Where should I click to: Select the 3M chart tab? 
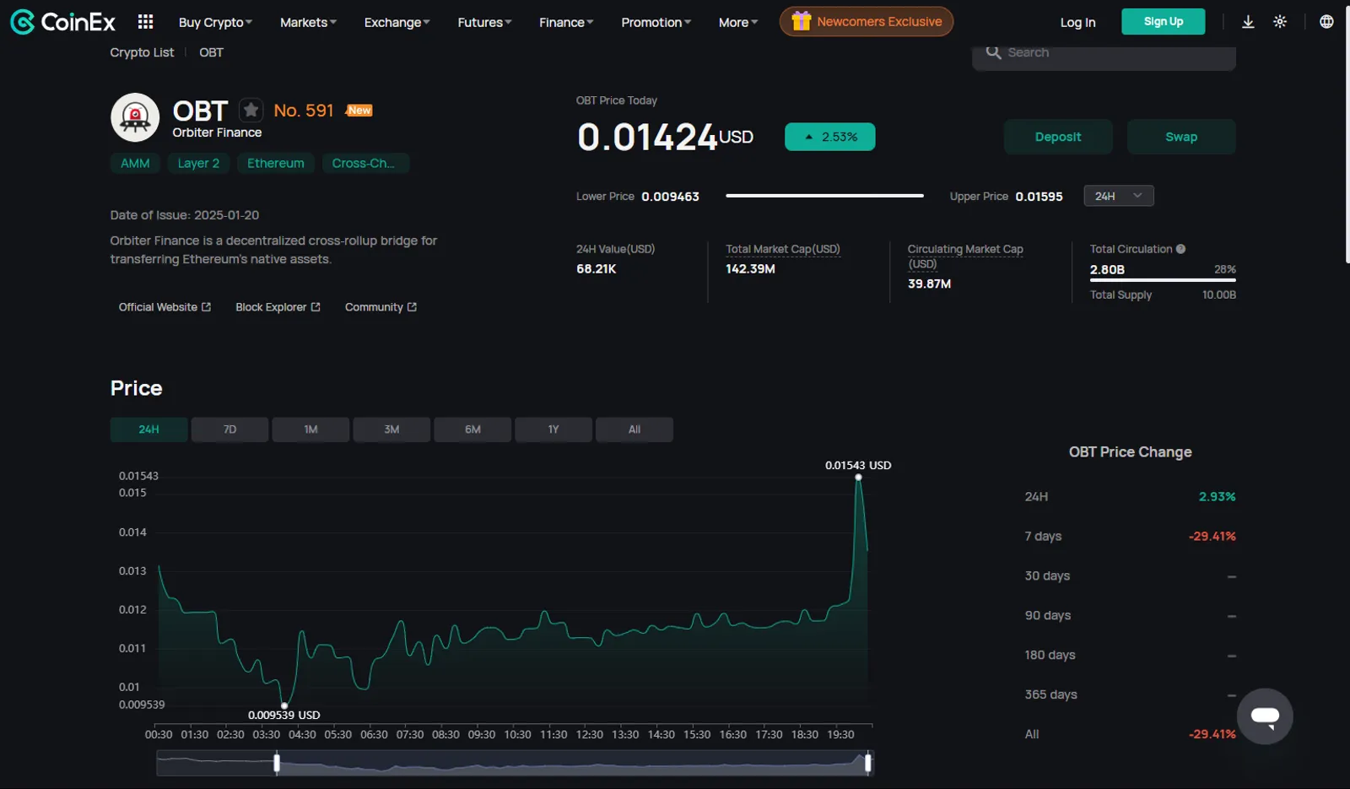pyautogui.click(x=391, y=430)
